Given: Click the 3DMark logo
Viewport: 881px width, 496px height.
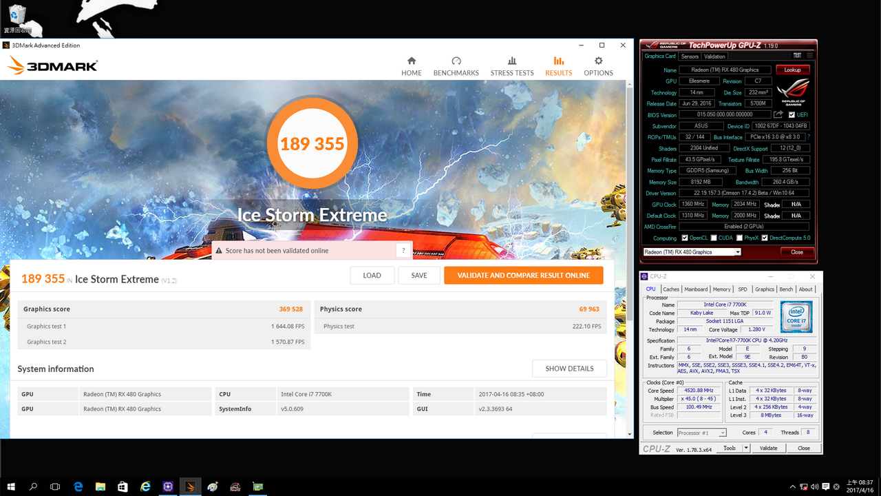Looking at the screenshot, I should tap(52, 66).
